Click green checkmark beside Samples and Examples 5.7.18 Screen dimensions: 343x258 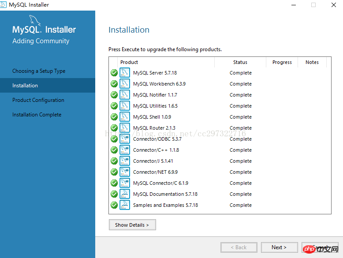[x=114, y=205]
